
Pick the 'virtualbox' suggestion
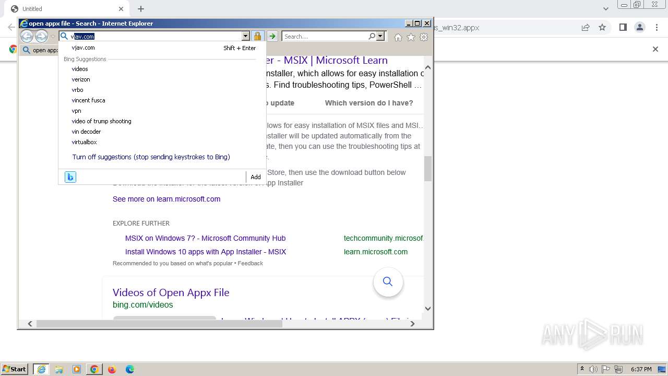(84, 142)
